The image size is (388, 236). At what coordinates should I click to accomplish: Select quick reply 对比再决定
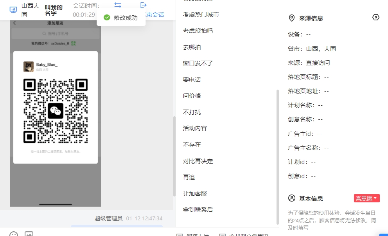[198, 161]
